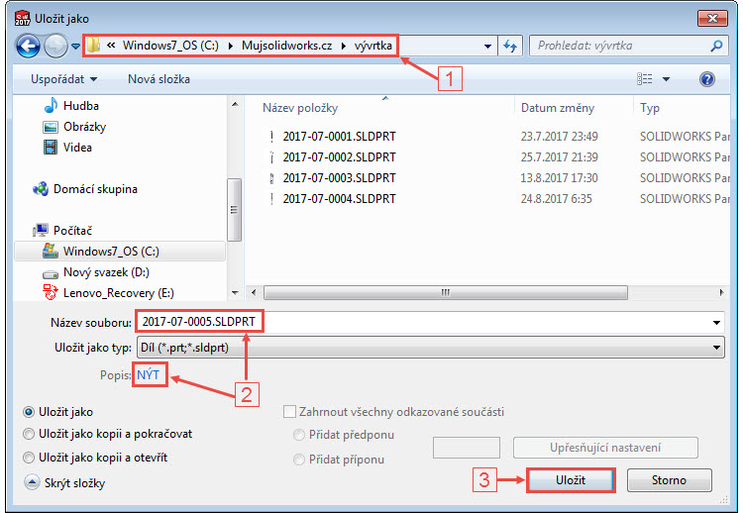This screenshot has width=743, height=513.
Task: Select Hudba in navigation pane
Action: [81, 106]
